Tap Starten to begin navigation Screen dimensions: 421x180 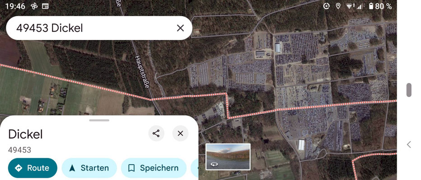point(89,168)
